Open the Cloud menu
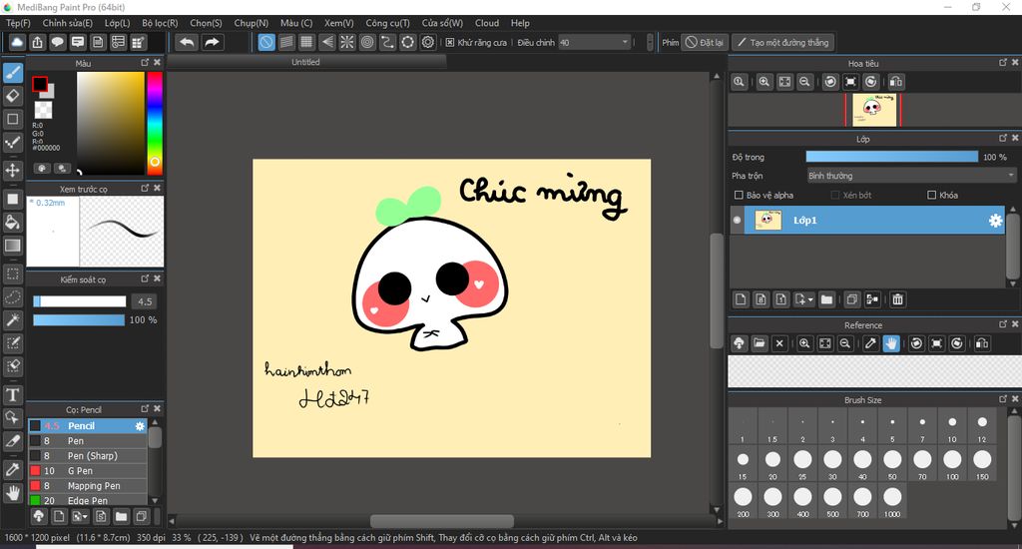 pyautogui.click(x=487, y=23)
